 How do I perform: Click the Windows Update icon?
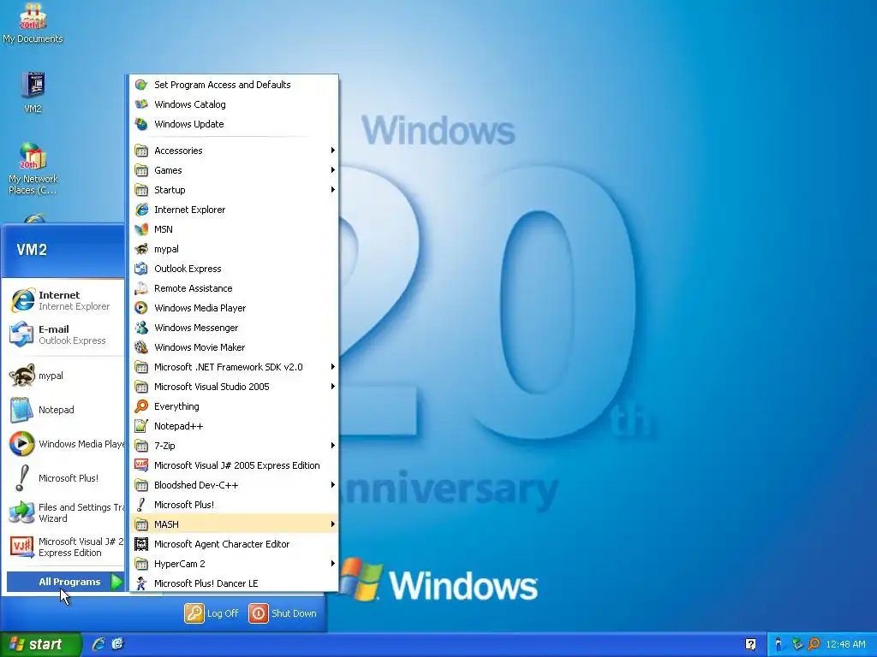(141, 124)
